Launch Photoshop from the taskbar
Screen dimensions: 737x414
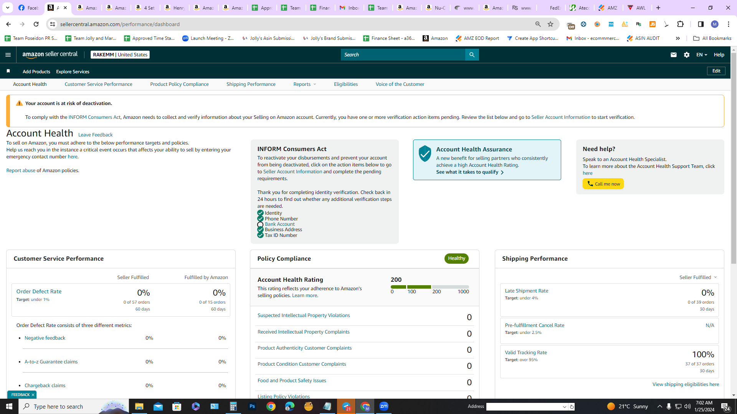pyautogui.click(x=252, y=406)
